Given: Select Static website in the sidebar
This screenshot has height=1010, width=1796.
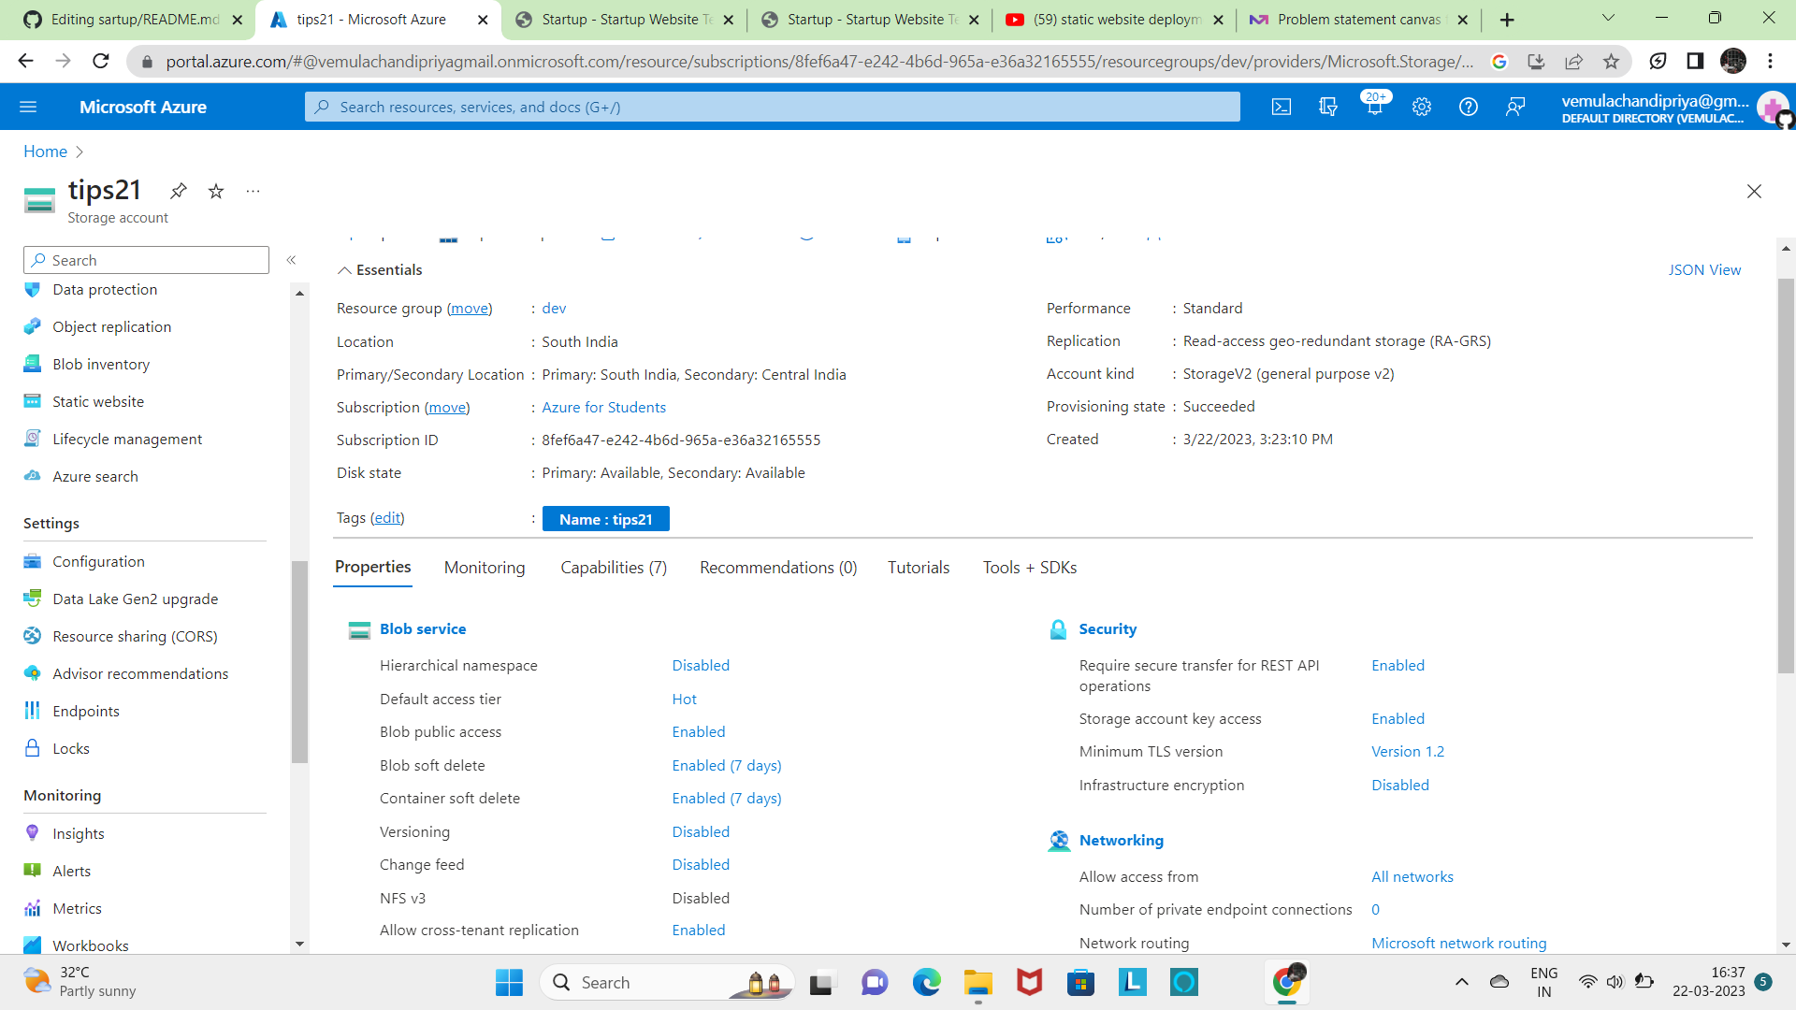Looking at the screenshot, I should (x=98, y=401).
